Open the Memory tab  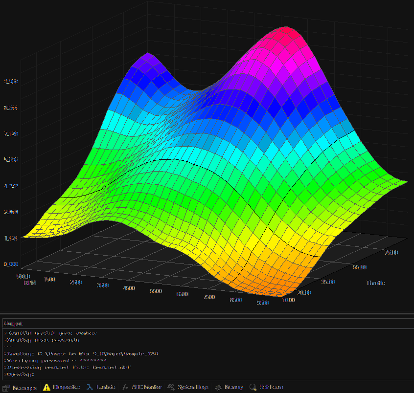pyautogui.click(x=233, y=387)
